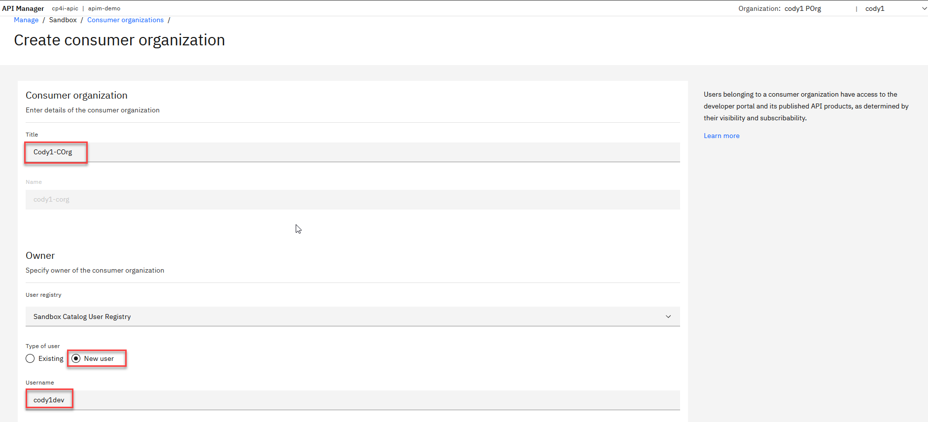The image size is (928, 422).
Task: Select the Existing user radio button
Action: tap(30, 358)
